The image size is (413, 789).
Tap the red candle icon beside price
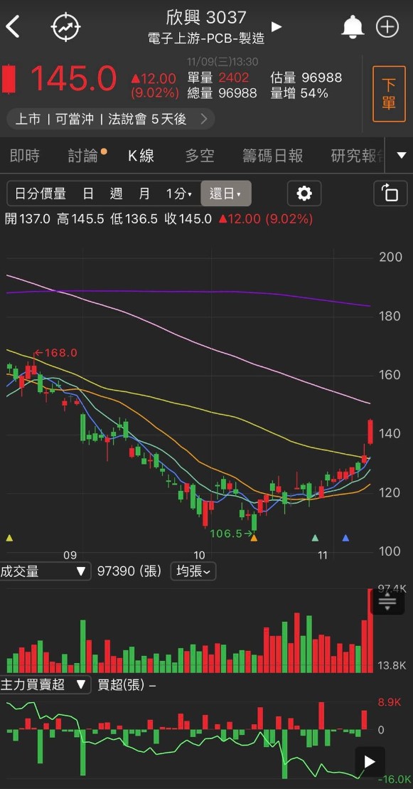coord(9,78)
